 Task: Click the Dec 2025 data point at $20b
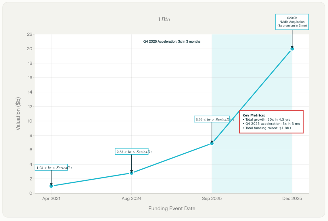(292, 49)
